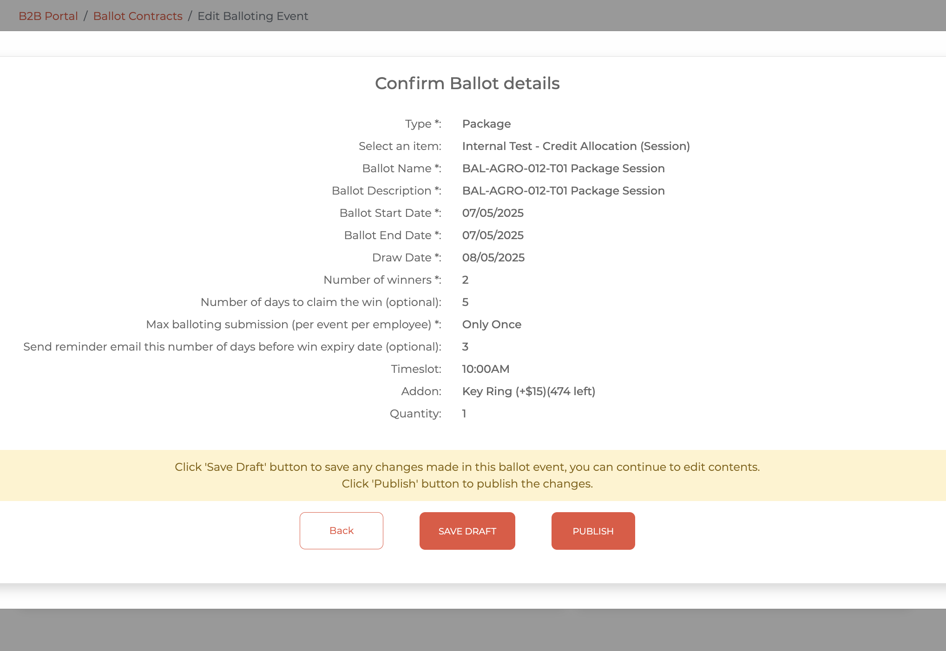Viewport: 946px width, 651px height.
Task: Click the B2B Portal breadcrumb link
Action: click(48, 16)
